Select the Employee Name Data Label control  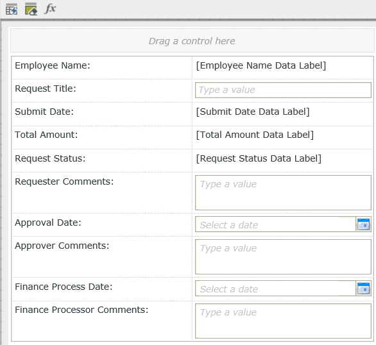point(261,65)
